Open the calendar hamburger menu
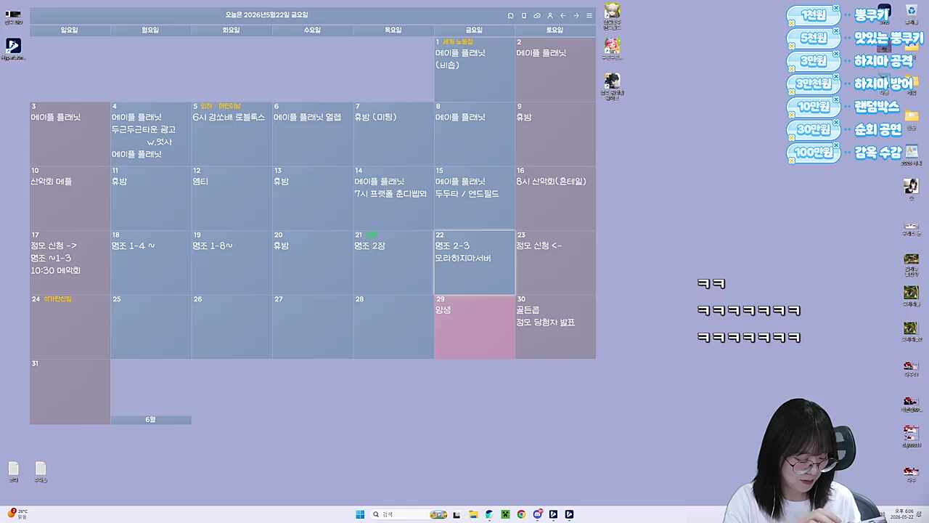 pos(589,15)
